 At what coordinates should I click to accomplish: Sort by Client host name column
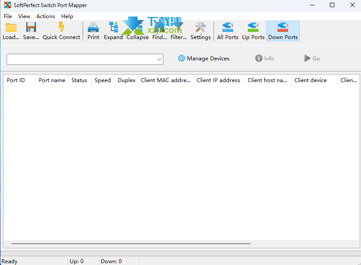coord(268,80)
